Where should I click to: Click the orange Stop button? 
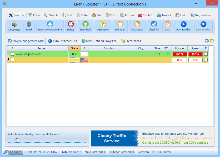pos(168,27)
